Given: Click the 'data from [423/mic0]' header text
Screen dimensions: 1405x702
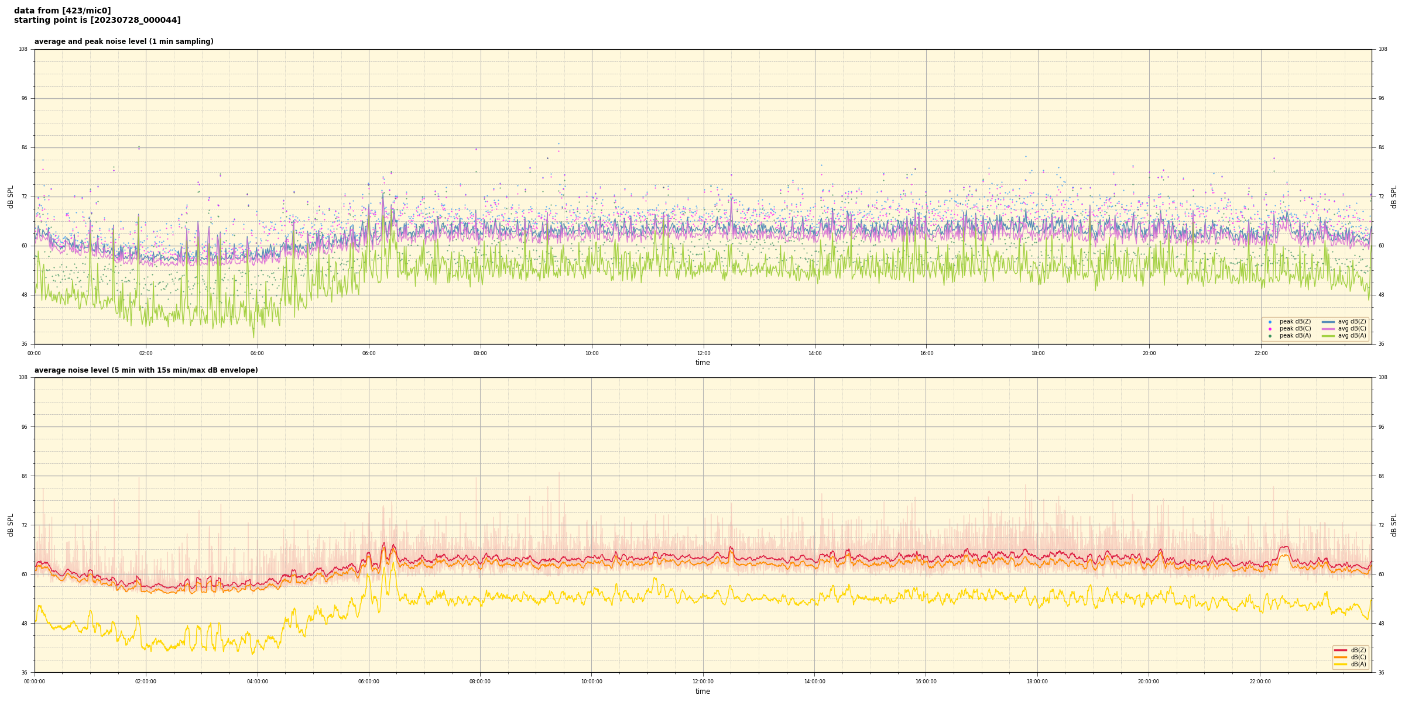Looking at the screenshot, I should tap(62, 11).
